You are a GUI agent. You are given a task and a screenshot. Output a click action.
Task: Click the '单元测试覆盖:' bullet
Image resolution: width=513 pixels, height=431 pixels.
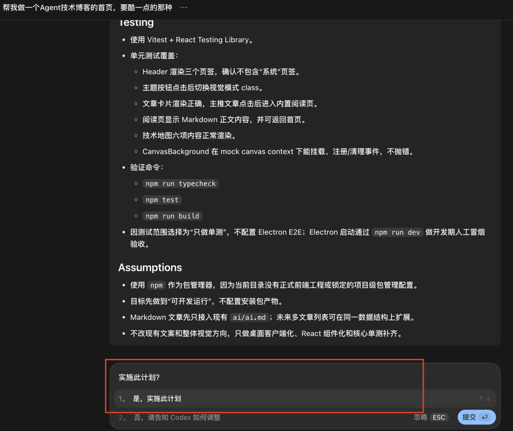(154, 56)
